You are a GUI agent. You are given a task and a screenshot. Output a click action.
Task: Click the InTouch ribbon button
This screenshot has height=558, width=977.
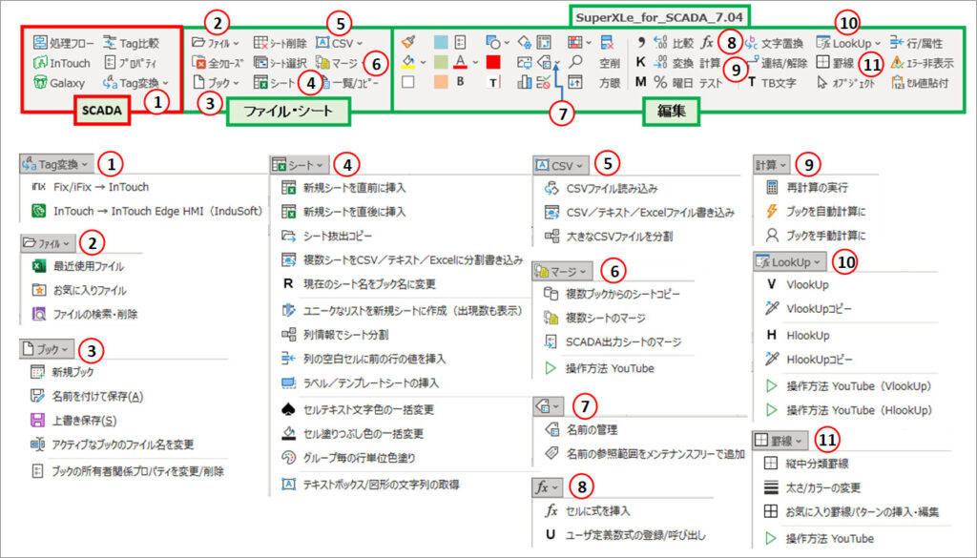click(x=62, y=63)
